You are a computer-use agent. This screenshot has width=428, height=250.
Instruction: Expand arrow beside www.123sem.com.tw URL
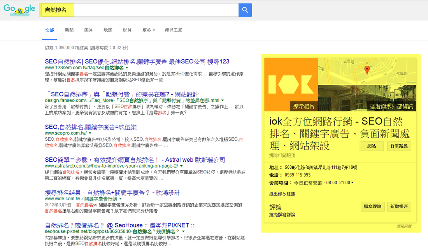point(127,68)
